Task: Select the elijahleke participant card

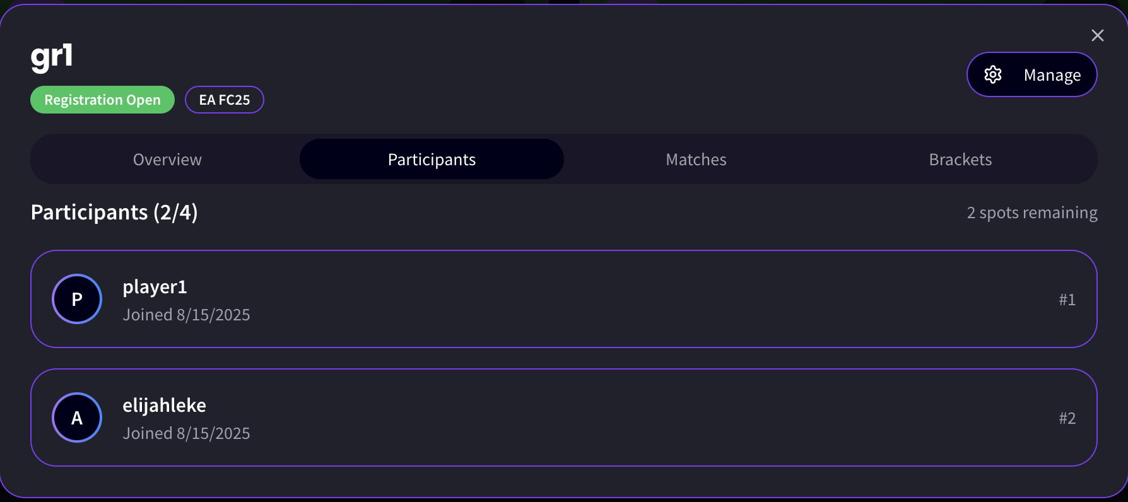Action: 564,417
